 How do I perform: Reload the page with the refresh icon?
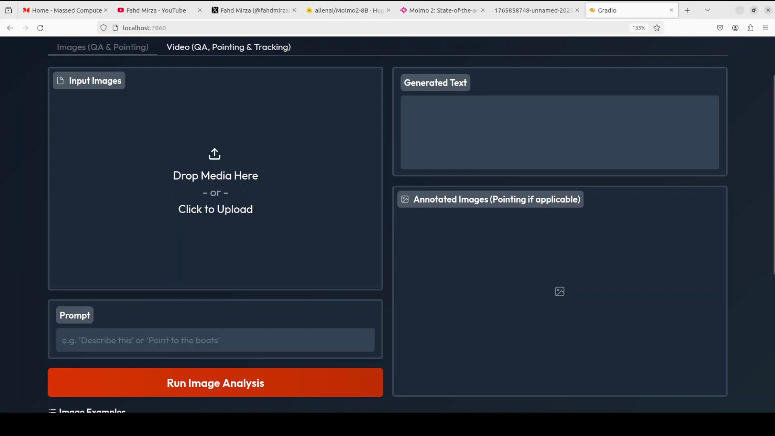click(40, 28)
